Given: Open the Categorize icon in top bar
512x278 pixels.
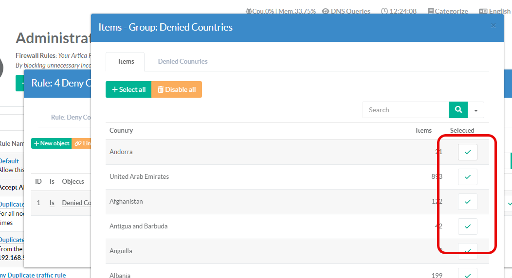Looking at the screenshot, I should point(431,11).
